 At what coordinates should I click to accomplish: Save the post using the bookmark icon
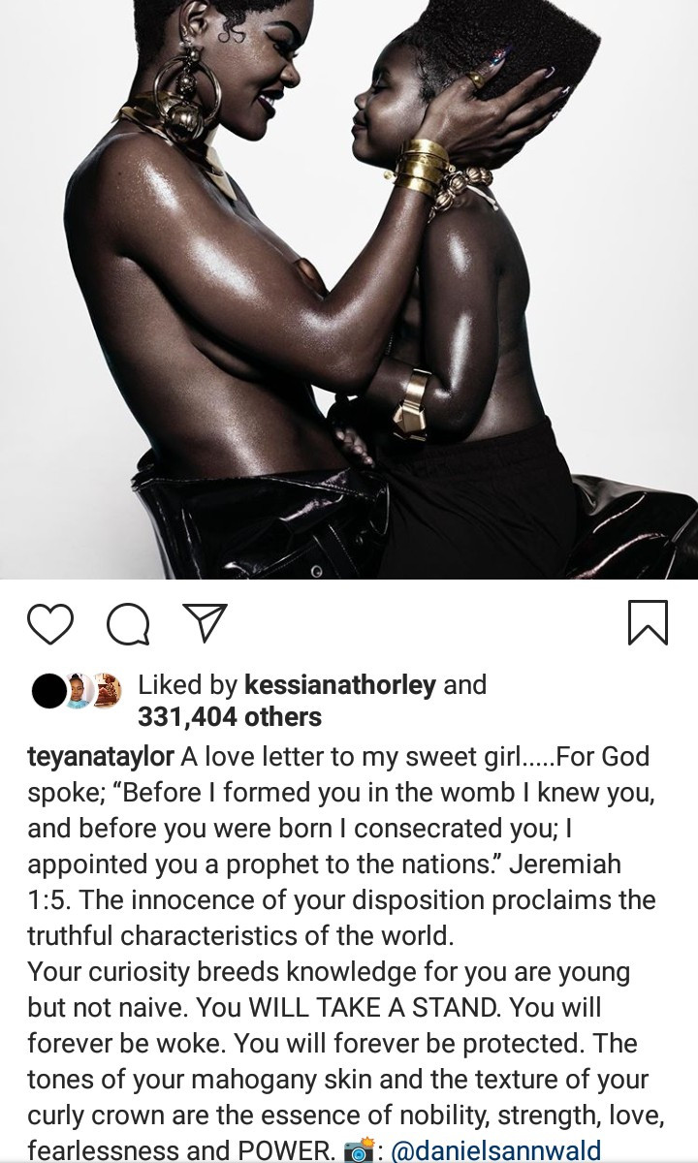648,623
